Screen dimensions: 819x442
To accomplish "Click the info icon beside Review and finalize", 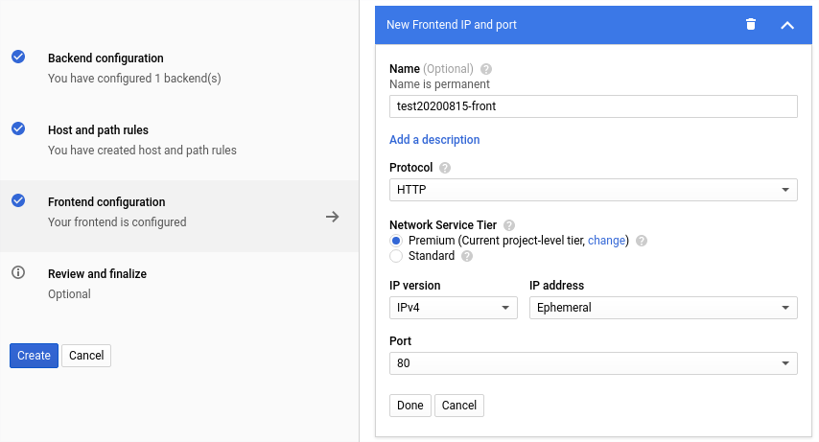I will coord(18,272).
